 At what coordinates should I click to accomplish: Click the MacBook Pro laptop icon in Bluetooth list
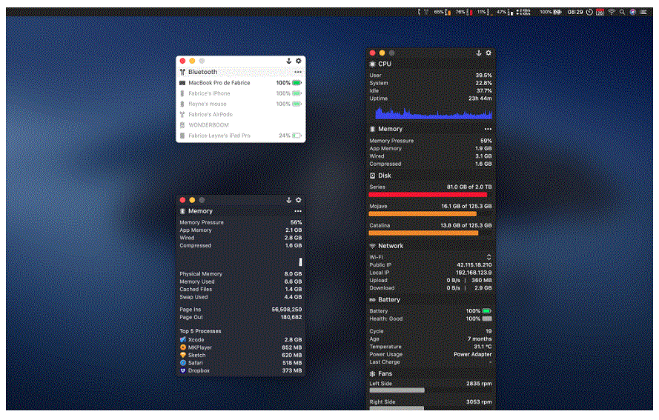(182, 83)
